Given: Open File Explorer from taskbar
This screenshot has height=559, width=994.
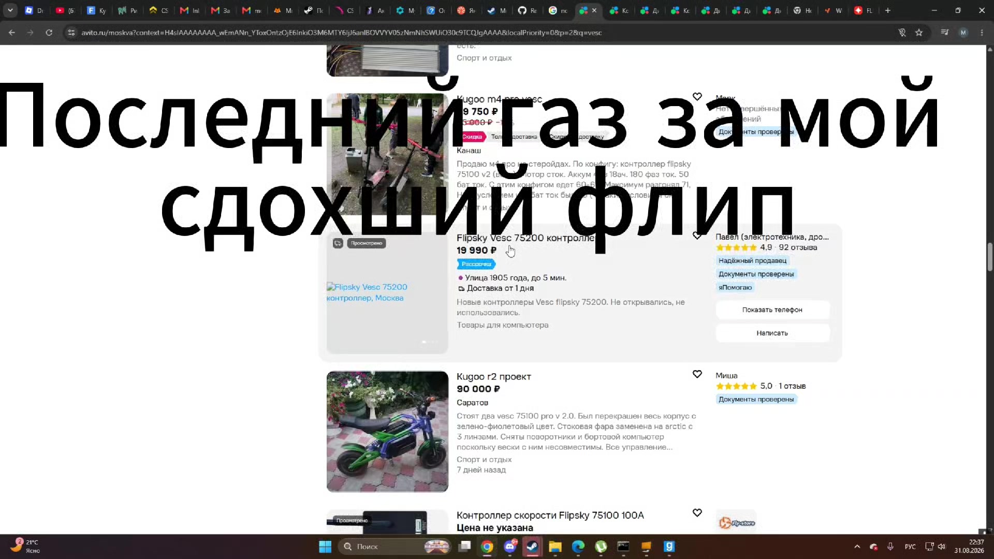Looking at the screenshot, I should point(555,547).
